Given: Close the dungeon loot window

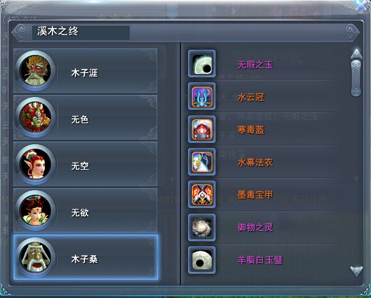Looking at the screenshot, I should pos(362,5).
